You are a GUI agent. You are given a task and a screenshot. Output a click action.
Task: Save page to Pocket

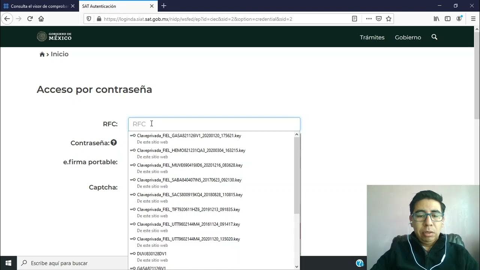tap(379, 19)
